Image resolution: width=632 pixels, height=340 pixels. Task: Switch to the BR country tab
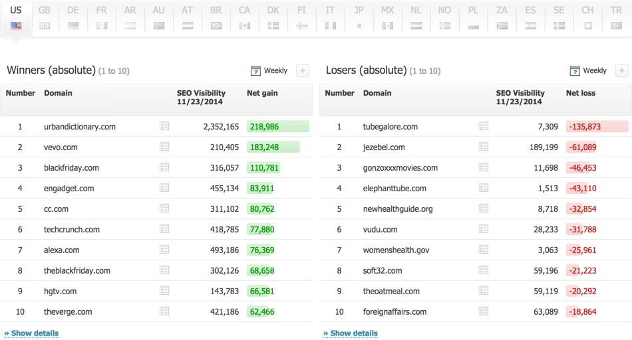(x=216, y=18)
